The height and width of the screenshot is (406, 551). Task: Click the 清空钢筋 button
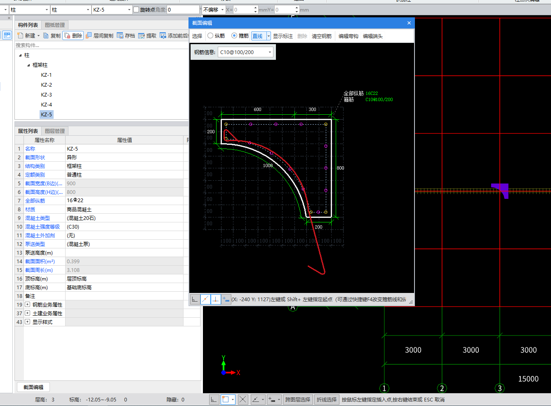coord(322,36)
